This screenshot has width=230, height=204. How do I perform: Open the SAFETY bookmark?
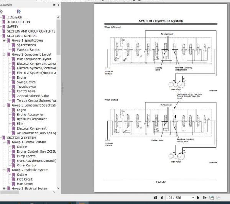coord(13,26)
